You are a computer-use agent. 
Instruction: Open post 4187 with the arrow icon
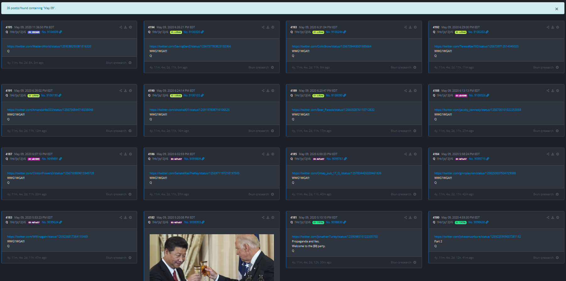[x=131, y=154]
